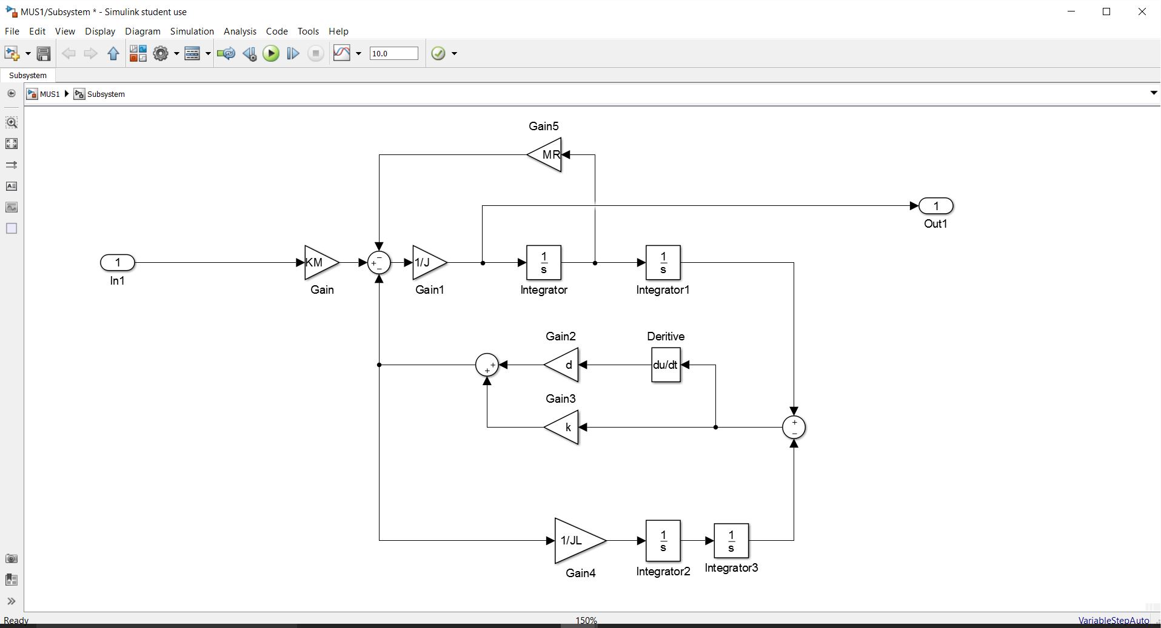
Task: Click the Save model icon
Action: tap(44, 54)
